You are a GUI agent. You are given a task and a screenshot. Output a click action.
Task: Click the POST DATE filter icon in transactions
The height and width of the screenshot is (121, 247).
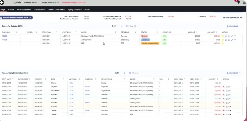click(x=13, y=79)
